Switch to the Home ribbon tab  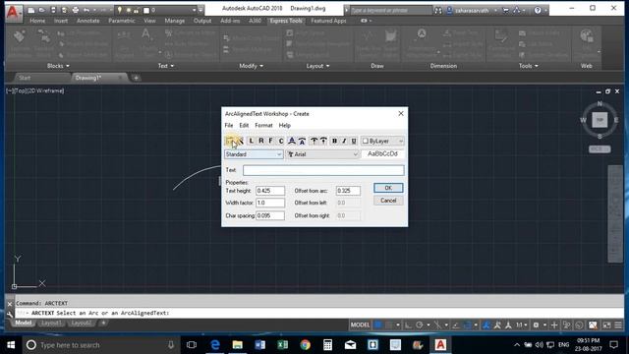[x=37, y=21]
